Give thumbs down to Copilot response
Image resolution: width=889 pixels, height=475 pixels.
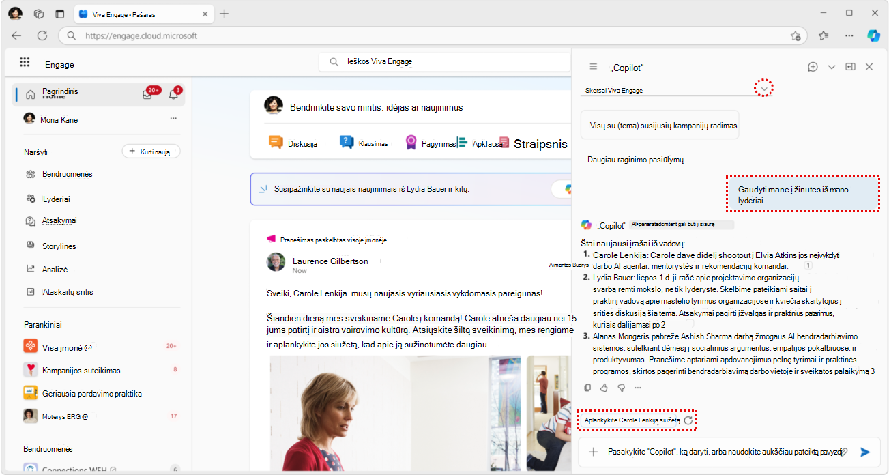pos(621,388)
